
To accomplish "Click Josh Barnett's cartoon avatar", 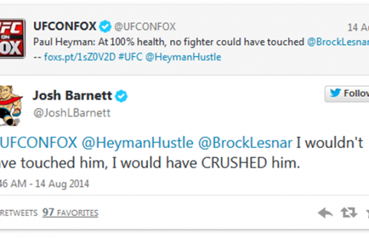I will (x=14, y=105).
